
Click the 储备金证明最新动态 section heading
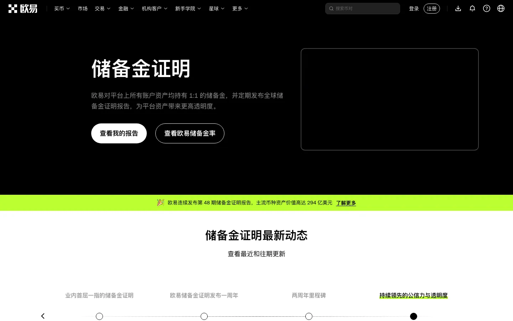click(256, 235)
